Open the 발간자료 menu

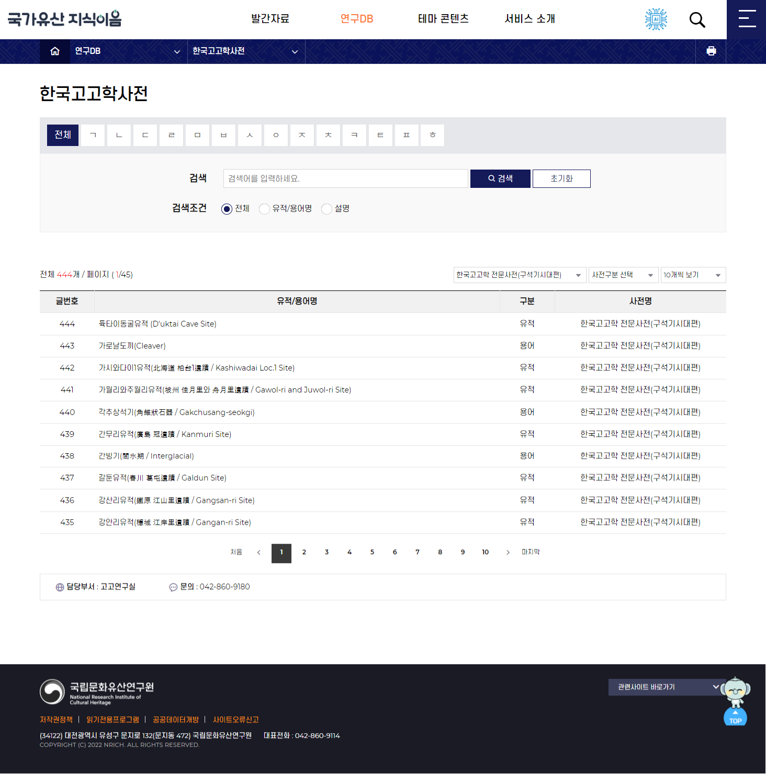coord(270,19)
